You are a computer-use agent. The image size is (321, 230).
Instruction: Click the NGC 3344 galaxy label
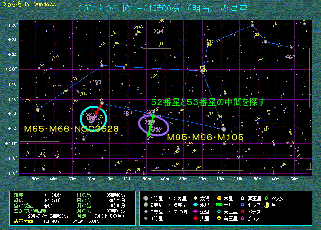(159, 31)
